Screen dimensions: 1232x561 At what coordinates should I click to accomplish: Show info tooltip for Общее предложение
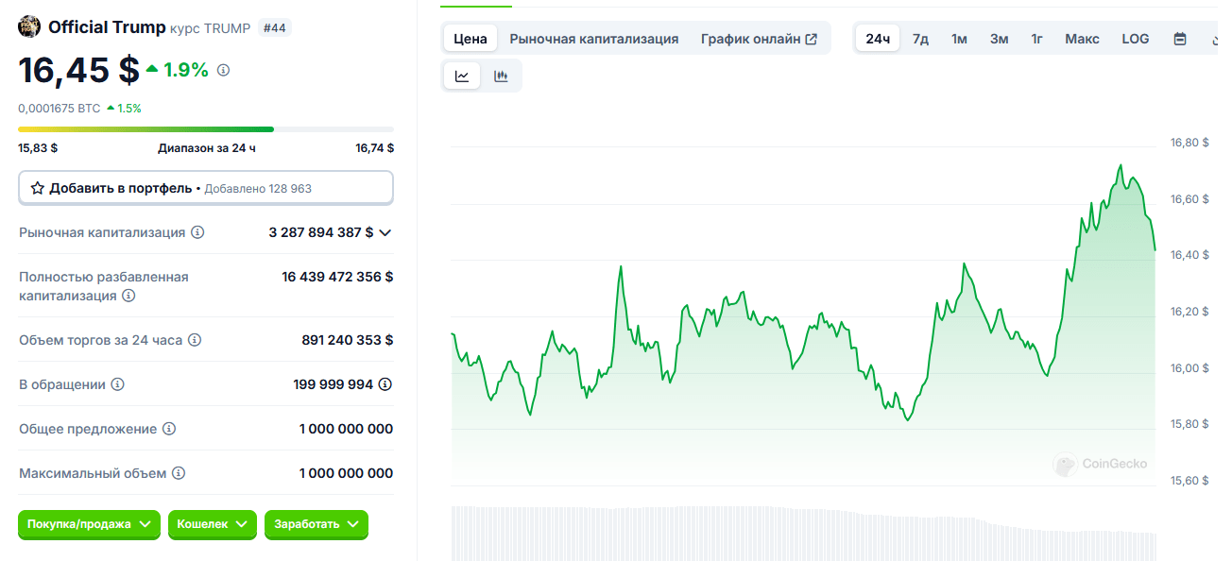(169, 429)
